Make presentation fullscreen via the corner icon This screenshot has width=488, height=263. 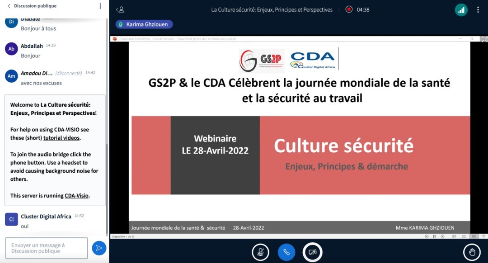click(484, 39)
